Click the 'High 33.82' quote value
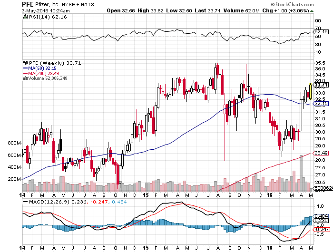Screen dimensions: 333x252 point(150,10)
